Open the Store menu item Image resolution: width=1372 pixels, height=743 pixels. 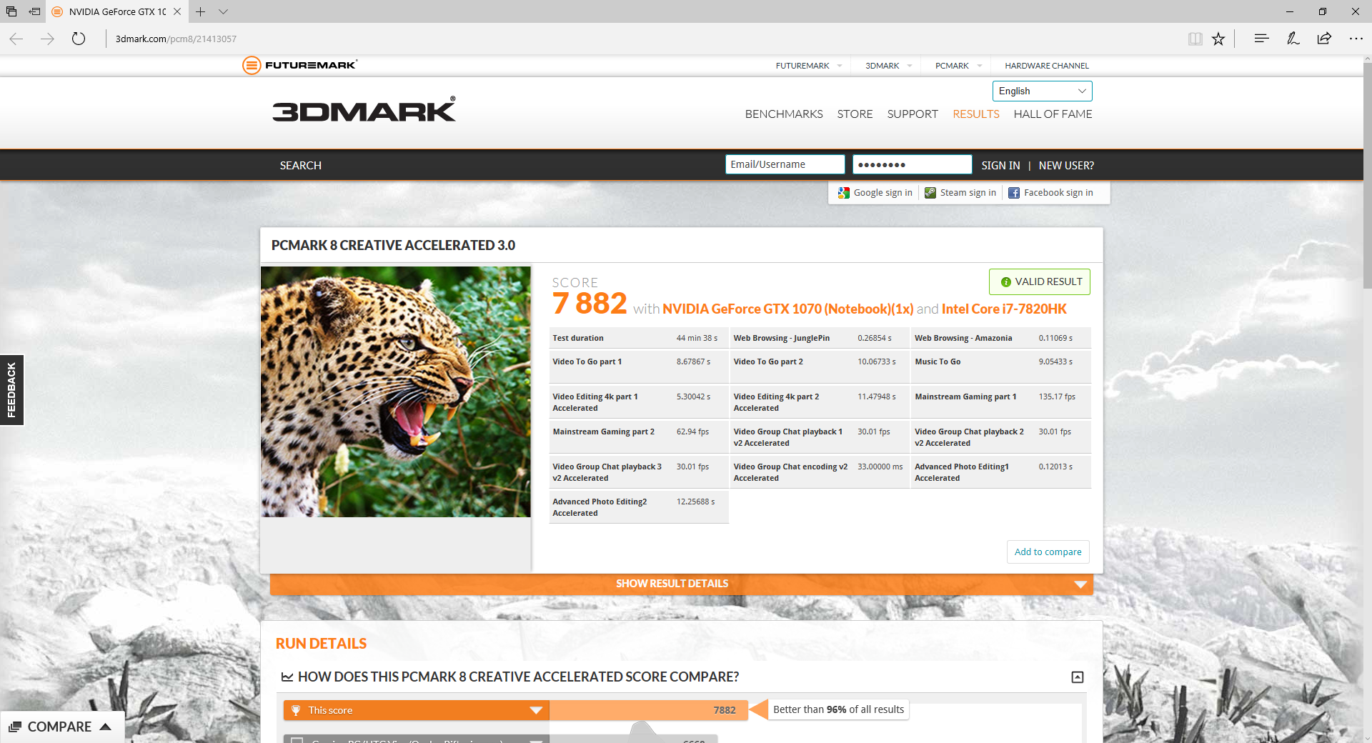(855, 114)
